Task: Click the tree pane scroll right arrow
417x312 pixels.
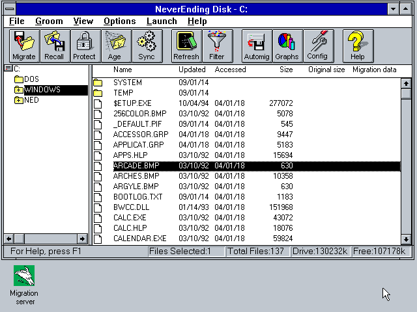Action: [x=82, y=239]
